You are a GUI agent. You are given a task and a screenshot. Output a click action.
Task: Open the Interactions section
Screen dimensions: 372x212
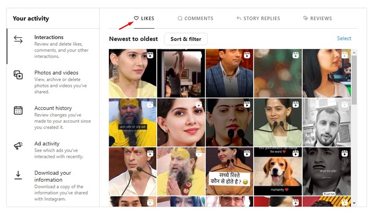pos(53,46)
